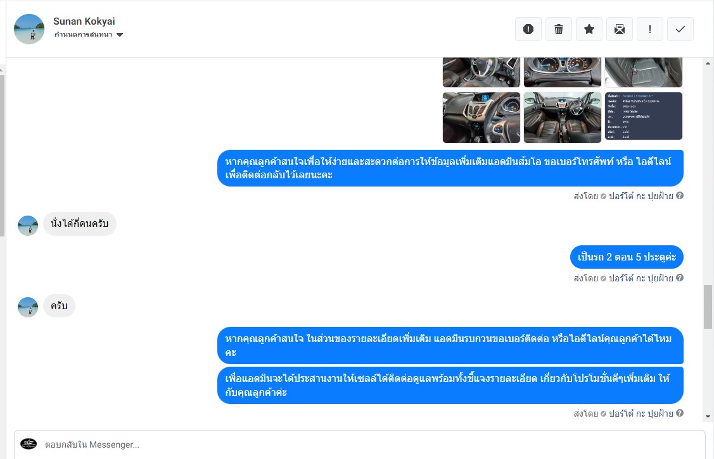714x459 pixels.
Task: Flag conversation with exclamation mark icon
Action: [x=650, y=29]
